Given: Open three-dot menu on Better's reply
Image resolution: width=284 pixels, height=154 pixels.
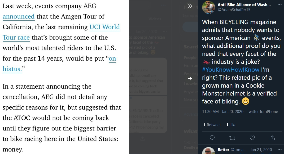Looking at the screenshot, I should tap(279, 150).
